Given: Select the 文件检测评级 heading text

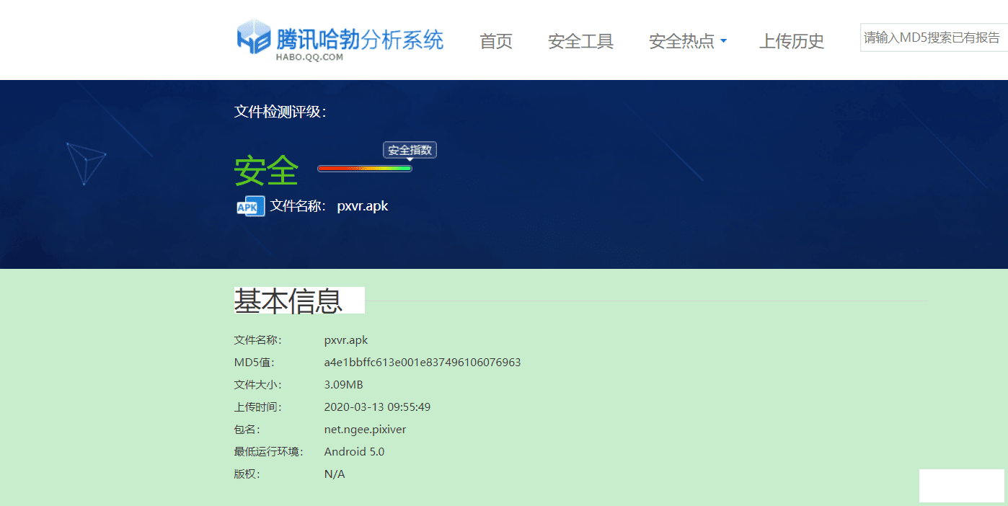Looking at the screenshot, I should (x=280, y=112).
